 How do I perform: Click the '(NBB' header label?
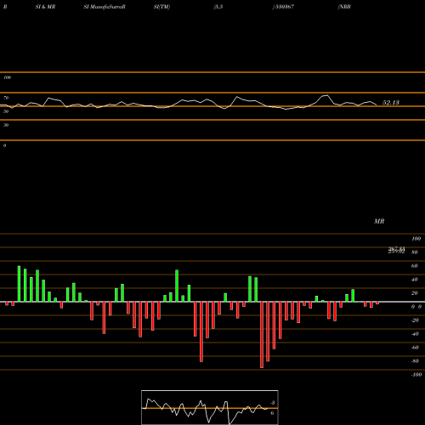[x=344, y=7]
